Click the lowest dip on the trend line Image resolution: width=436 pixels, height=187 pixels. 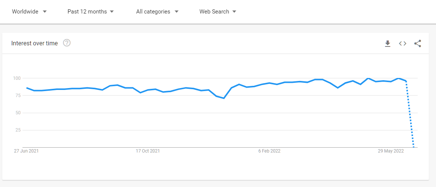coord(224,98)
